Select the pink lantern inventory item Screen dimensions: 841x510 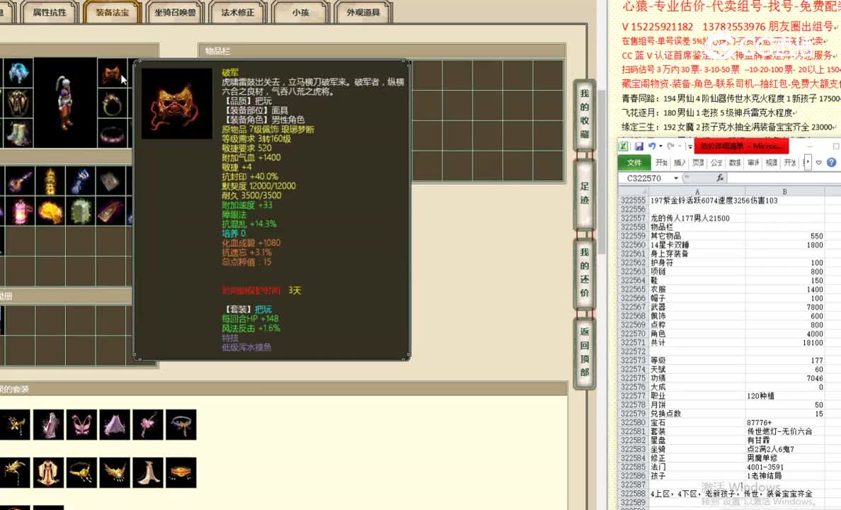(x=20, y=211)
